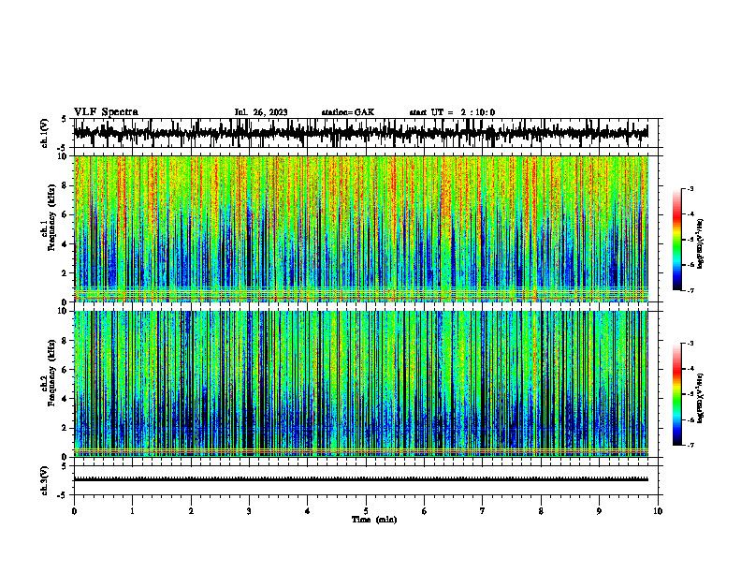Click the VLF Spectra plot title
This screenshot has height=573, width=741.
106,112
